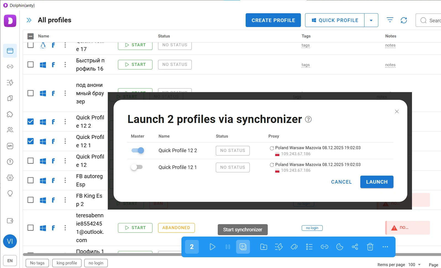Viewport: 441px width, 268px height.
Task: Open status of Quick Profile 12 2 in dialog
Action: pos(233,151)
